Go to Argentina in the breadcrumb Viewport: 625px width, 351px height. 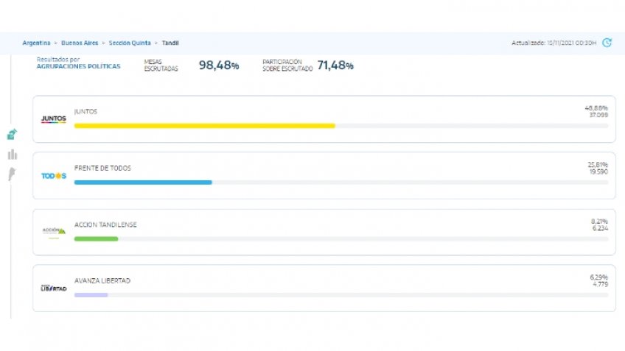pos(36,43)
